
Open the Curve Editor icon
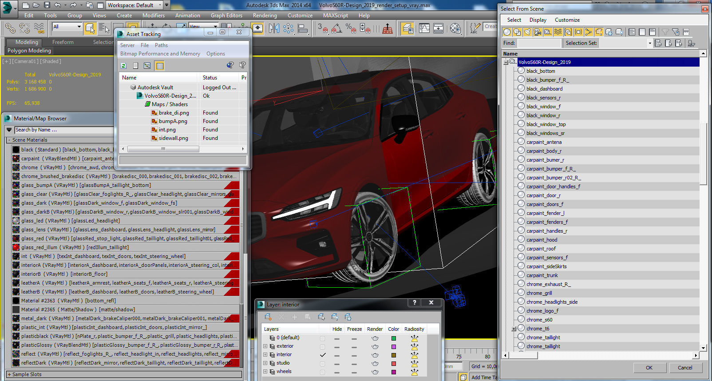click(424, 28)
